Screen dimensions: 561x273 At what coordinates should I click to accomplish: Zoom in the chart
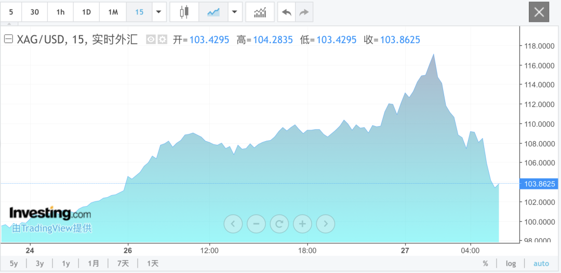click(302, 224)
